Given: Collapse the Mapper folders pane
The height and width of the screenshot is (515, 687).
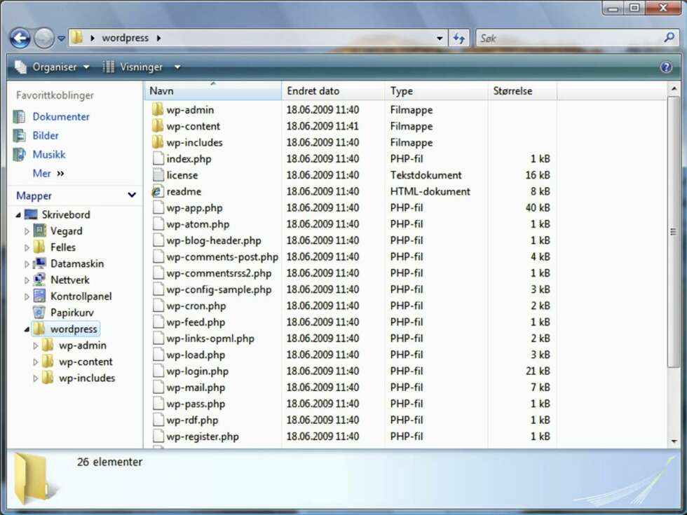Looking at the screenshot, I should pos(132,195).
